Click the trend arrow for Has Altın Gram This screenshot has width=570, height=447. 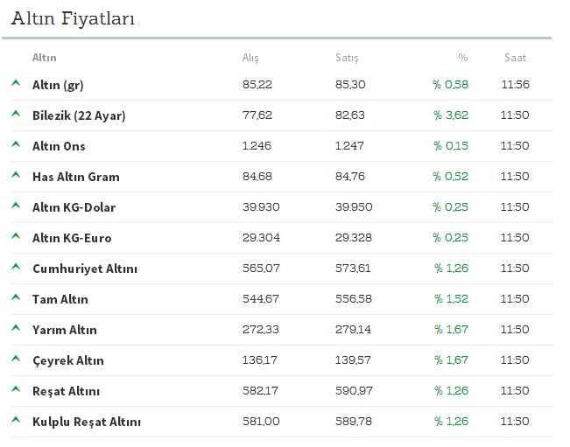[x=16, y=175]
